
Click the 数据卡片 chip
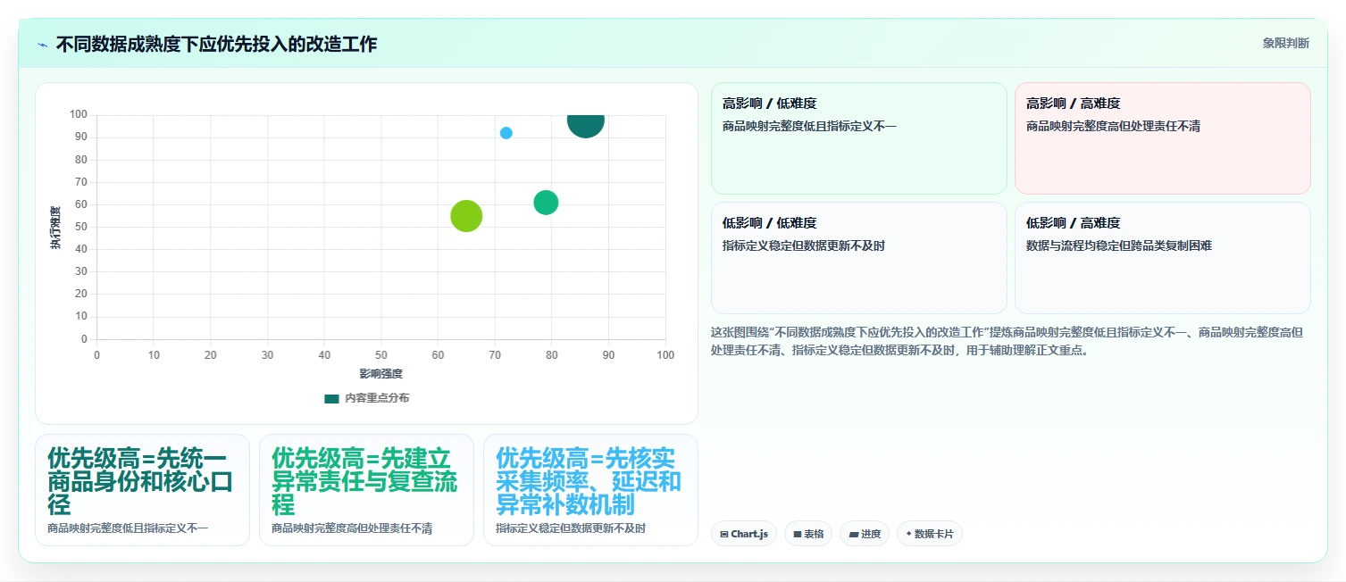[930, 534]
